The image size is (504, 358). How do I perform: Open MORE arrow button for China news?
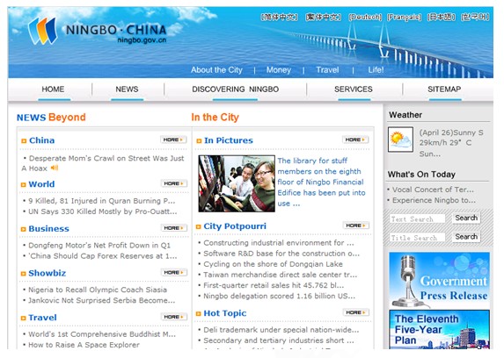point(173,140)
